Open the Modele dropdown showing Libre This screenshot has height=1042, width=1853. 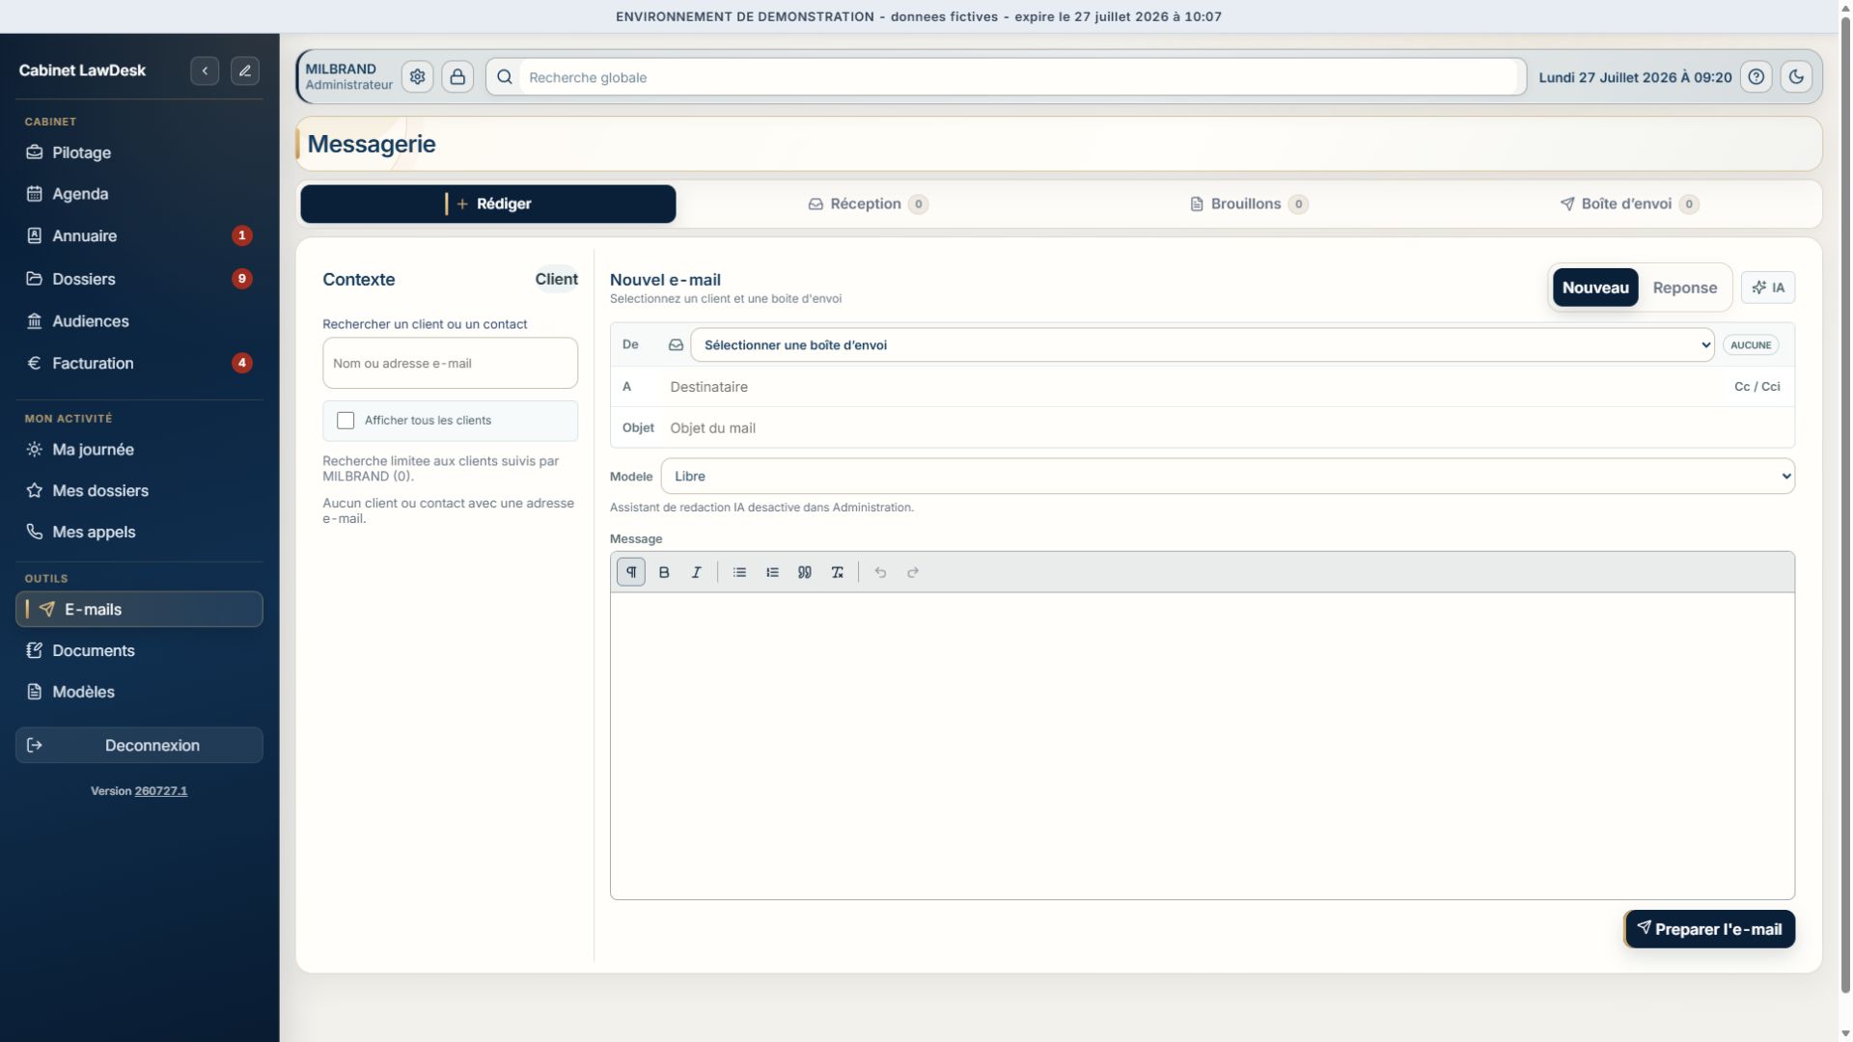click(1228, 477)
